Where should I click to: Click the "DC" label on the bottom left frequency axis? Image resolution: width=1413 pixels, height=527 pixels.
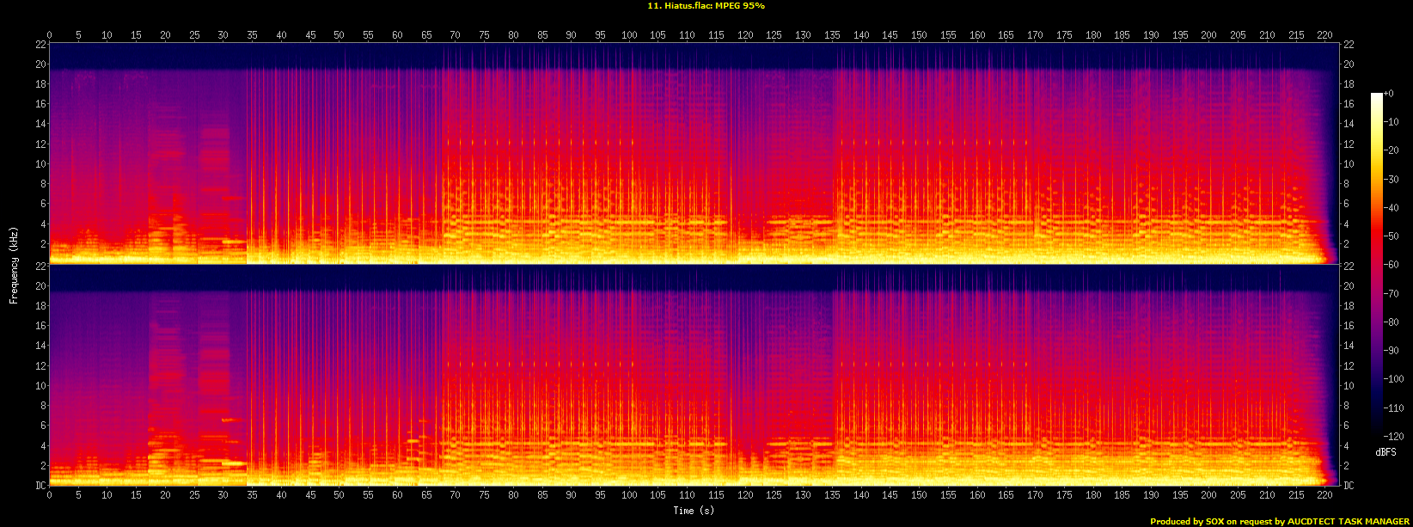pos(40,486)
